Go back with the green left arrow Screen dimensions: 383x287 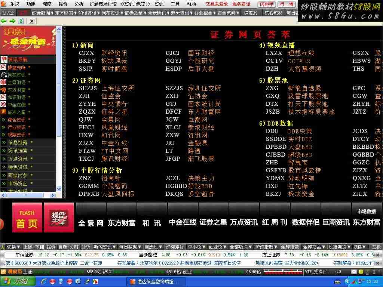(x=4, y=21)
